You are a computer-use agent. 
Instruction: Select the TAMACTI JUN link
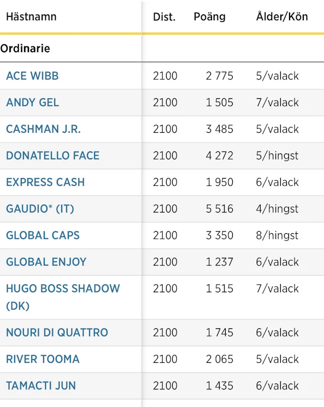[41, 386]
